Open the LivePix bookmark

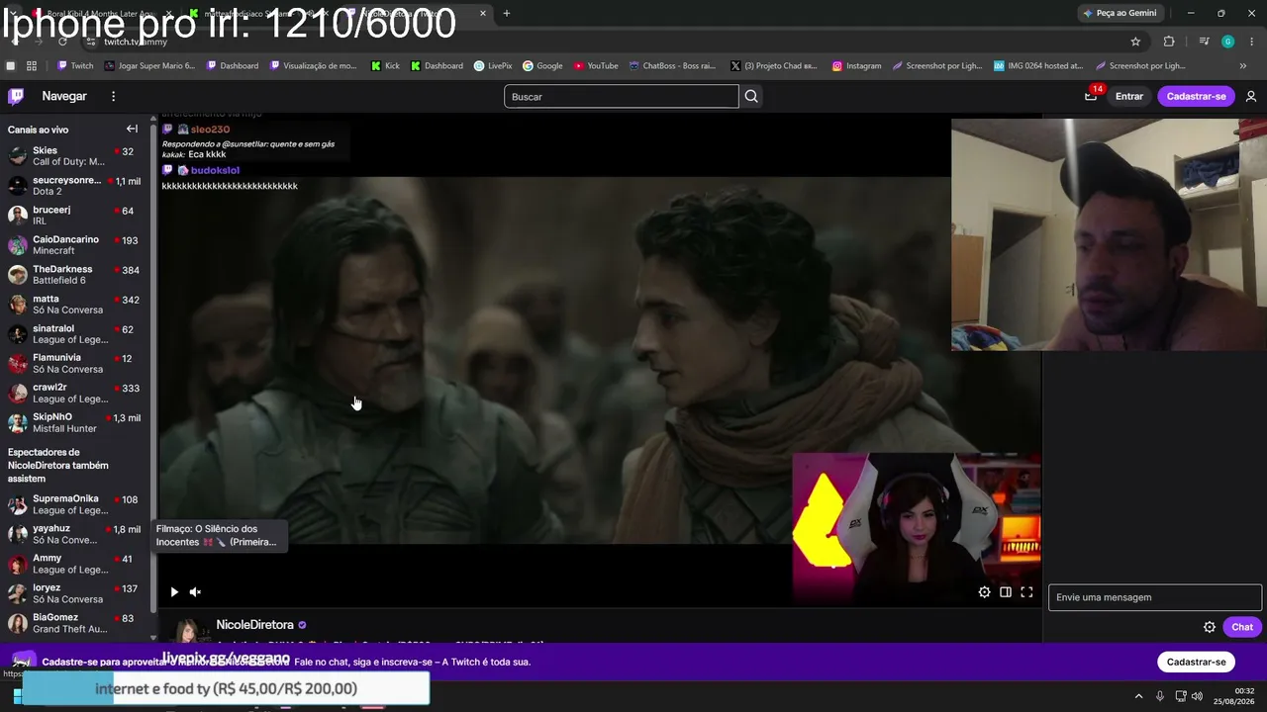point(493,66)
